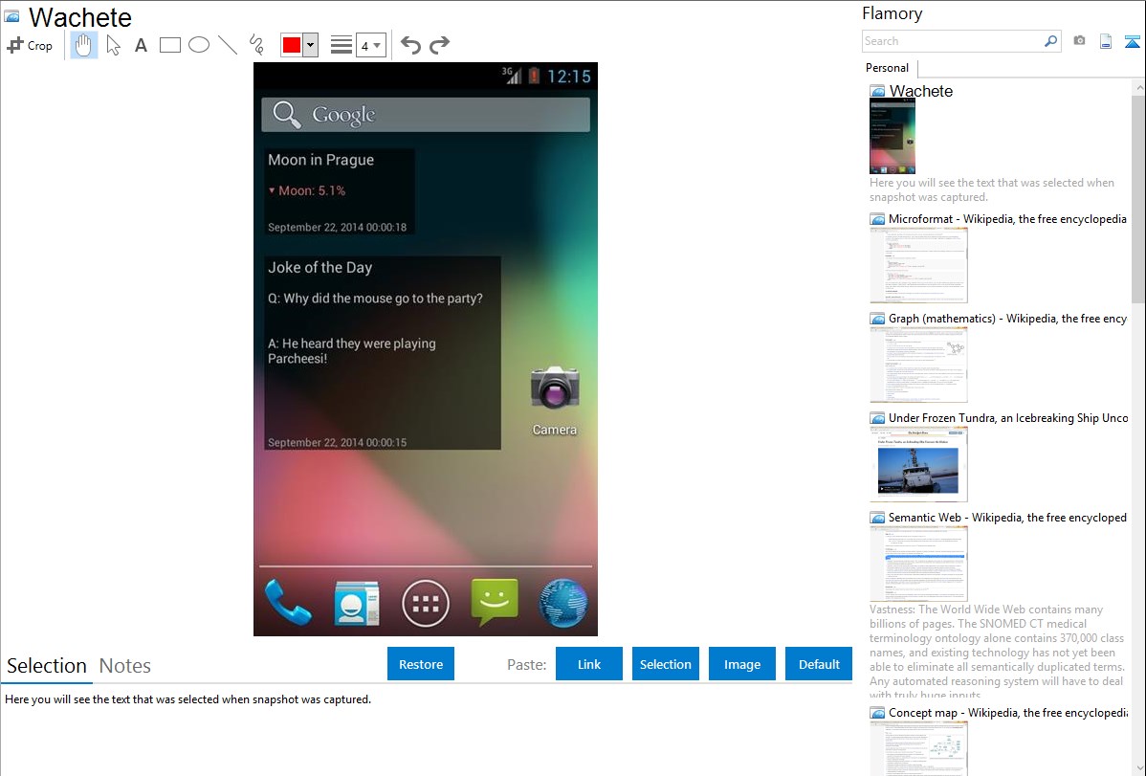Open the line width 4 dropdown
This screenshot has height=776, width=1146.
(x=371, y=45)
